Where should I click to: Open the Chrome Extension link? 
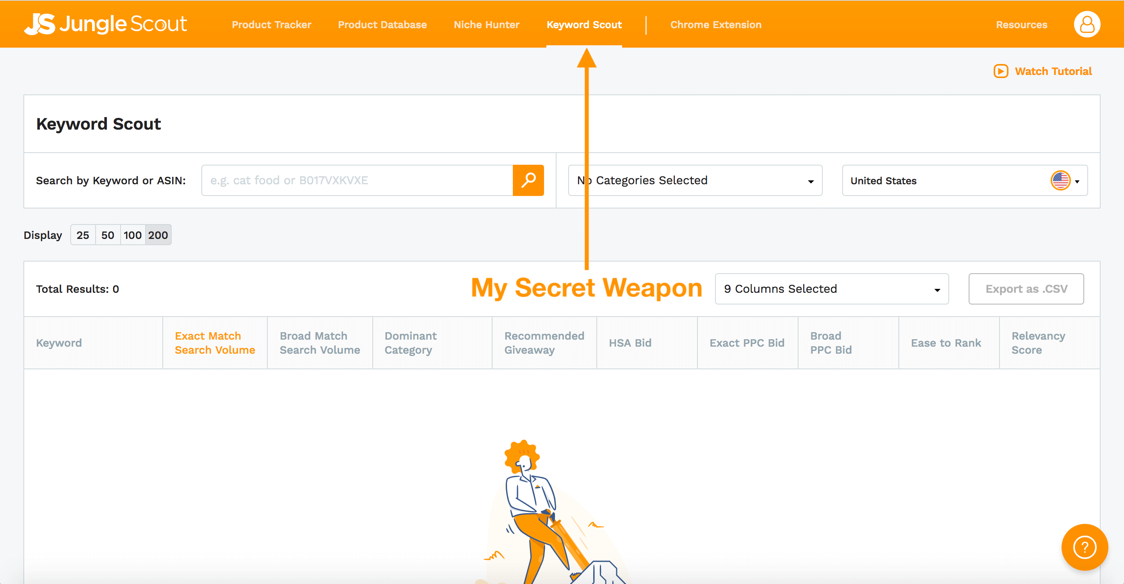pos(716,25)
